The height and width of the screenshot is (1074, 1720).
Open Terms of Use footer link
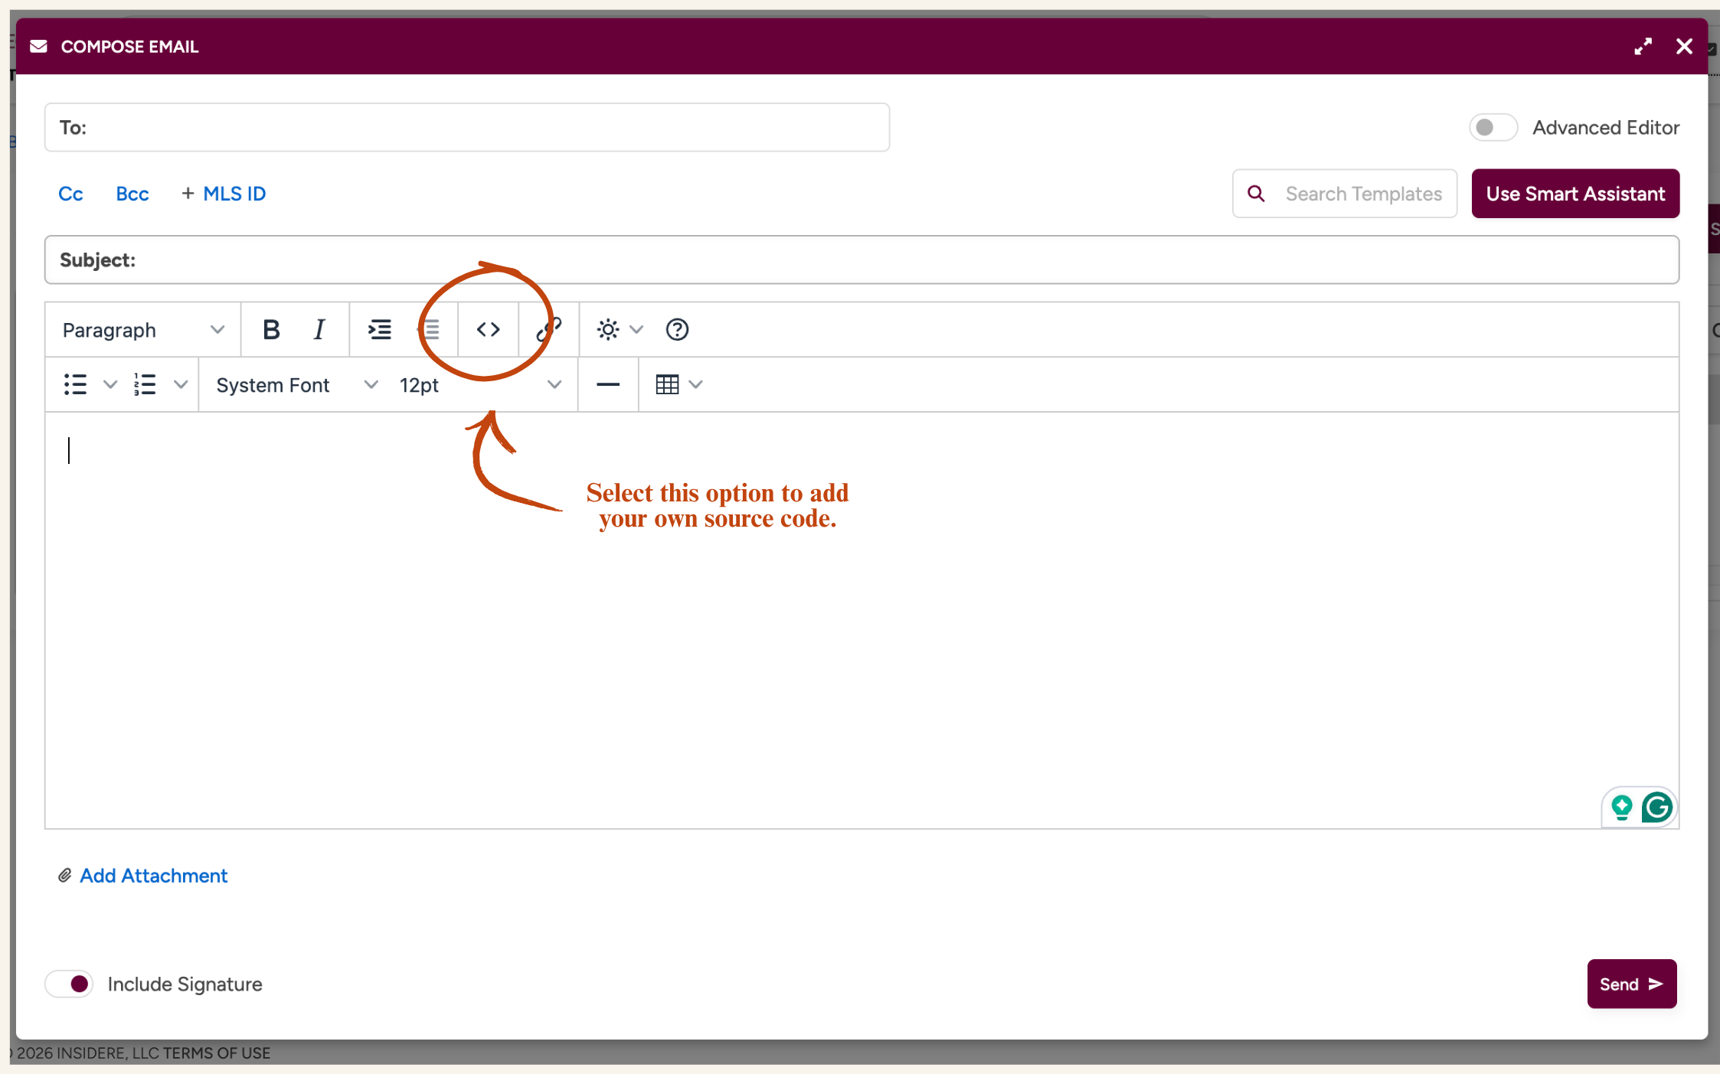pos(216,1053)
